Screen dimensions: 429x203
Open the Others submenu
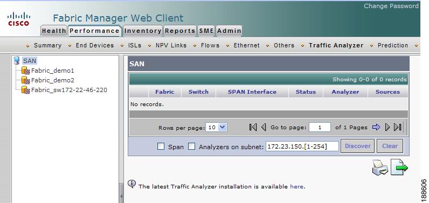284,45
